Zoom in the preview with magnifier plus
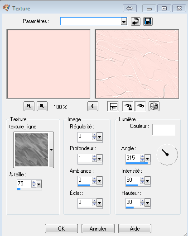 tap(42, 106)
